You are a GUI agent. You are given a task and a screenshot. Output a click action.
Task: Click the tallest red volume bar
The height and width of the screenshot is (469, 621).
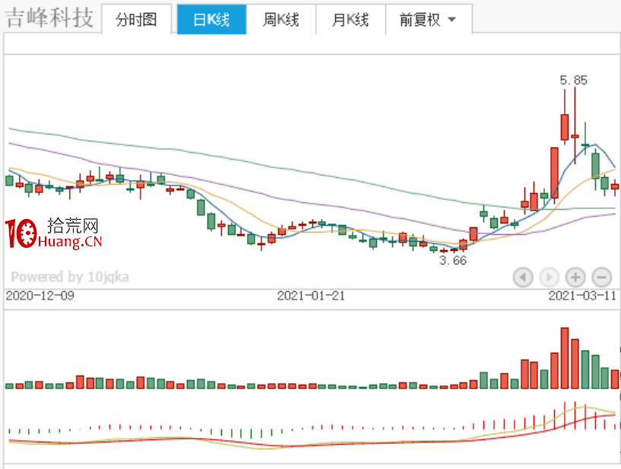click(x=565, y=358)
